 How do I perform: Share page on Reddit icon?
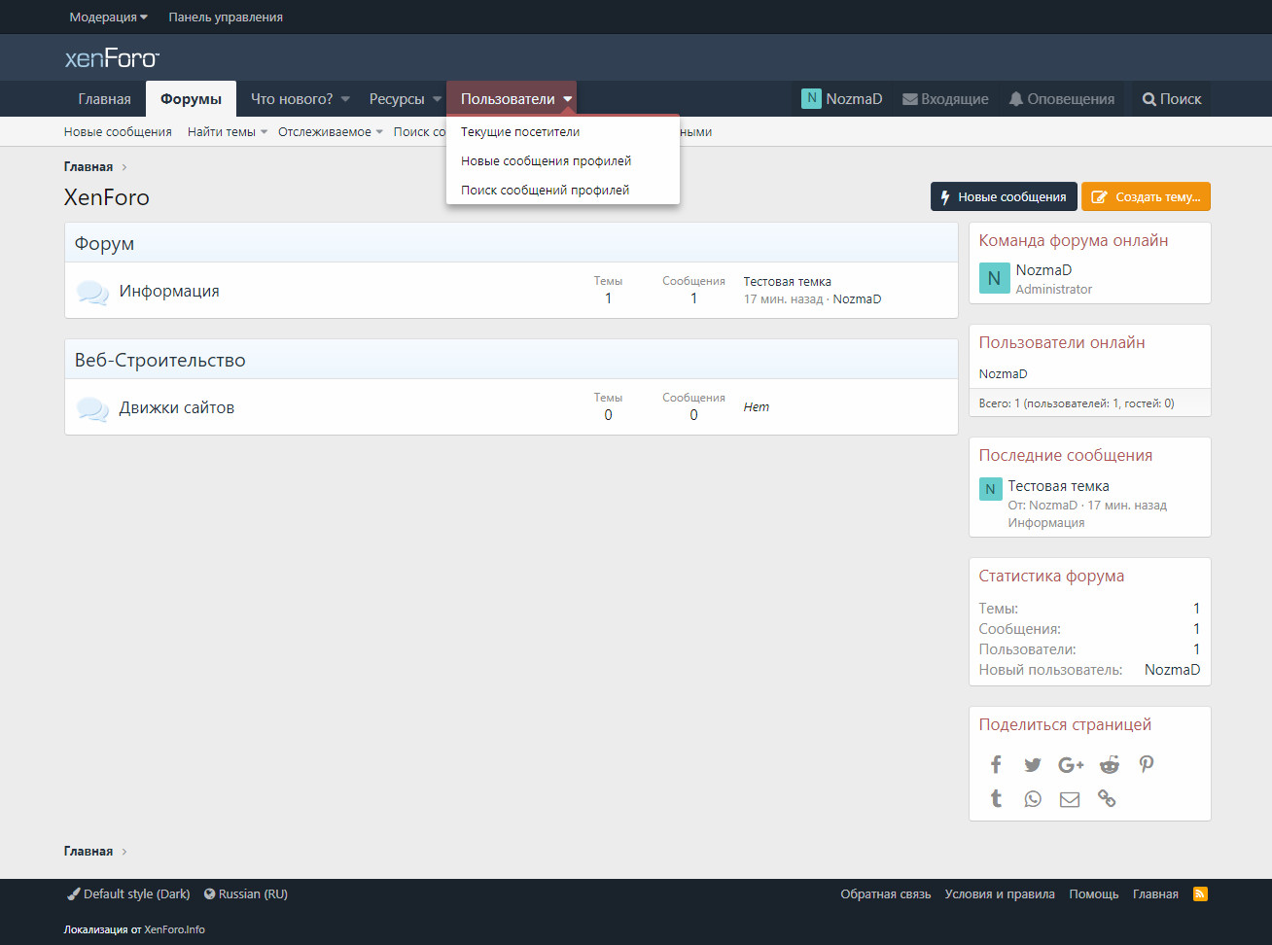(1110, 764)
